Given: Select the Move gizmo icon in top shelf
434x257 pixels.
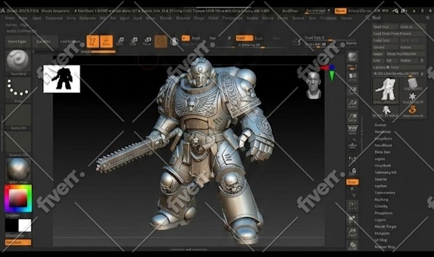Looking at the screenshot, I should (121, 41).
